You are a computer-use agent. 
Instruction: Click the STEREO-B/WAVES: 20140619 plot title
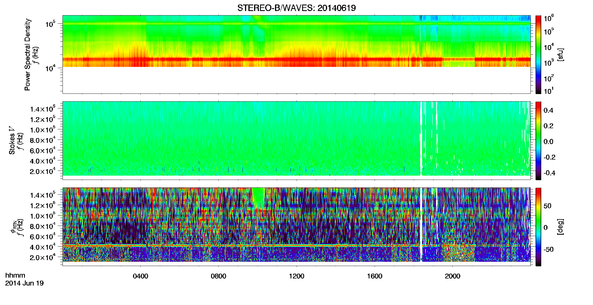296,8
